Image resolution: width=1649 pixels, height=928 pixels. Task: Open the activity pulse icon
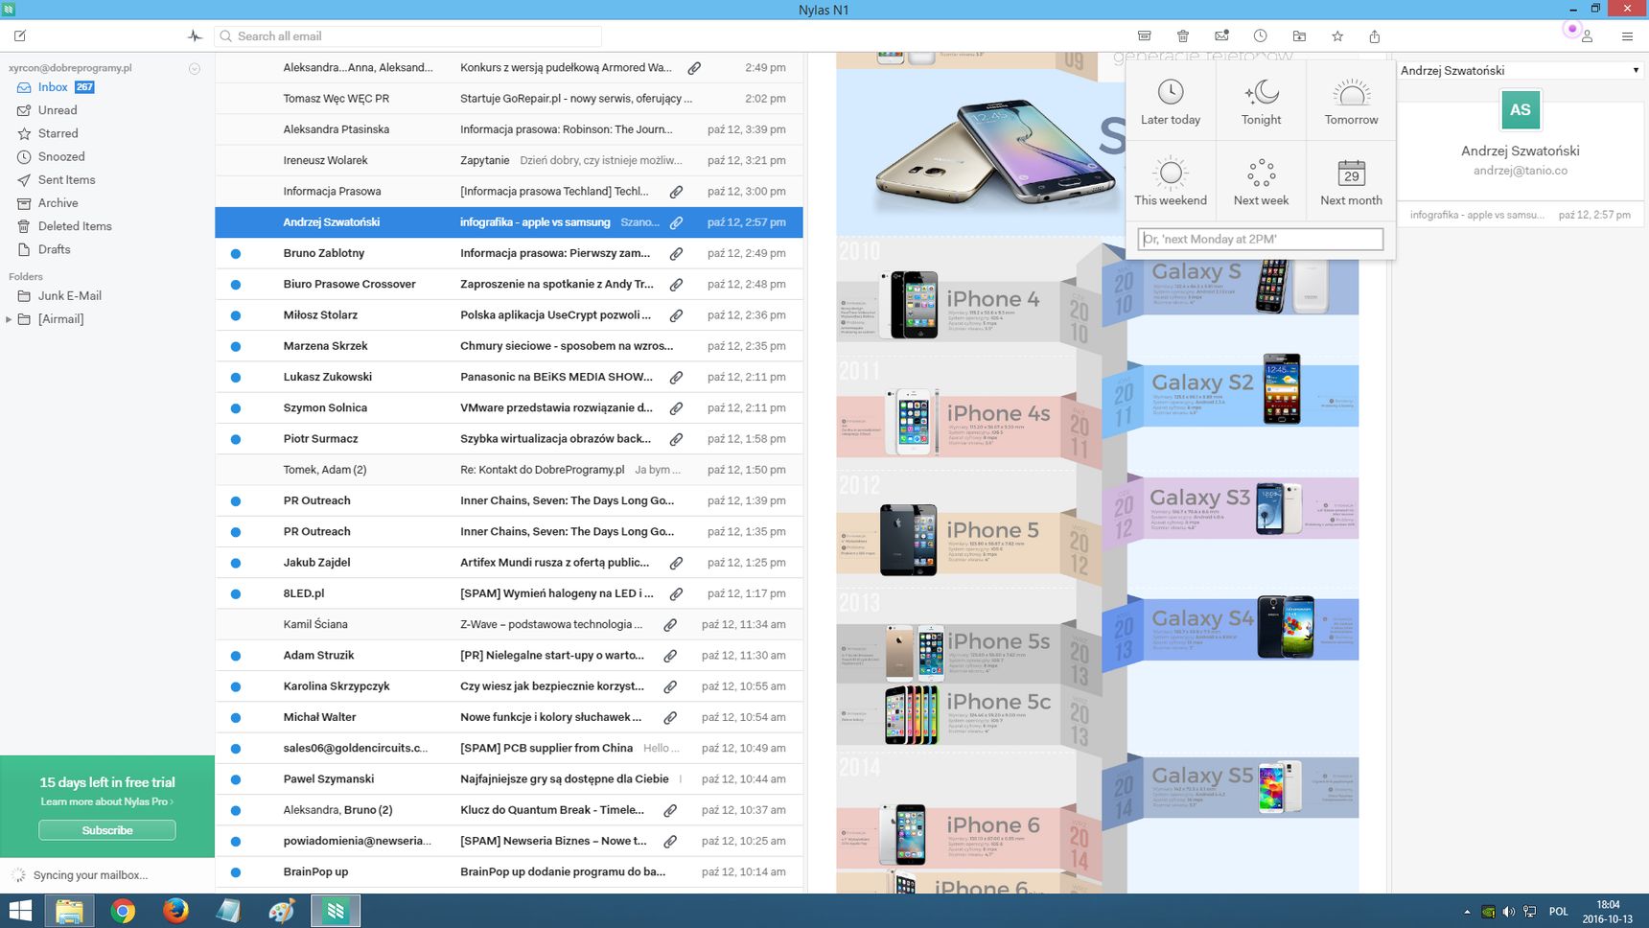tap(195, 36)
